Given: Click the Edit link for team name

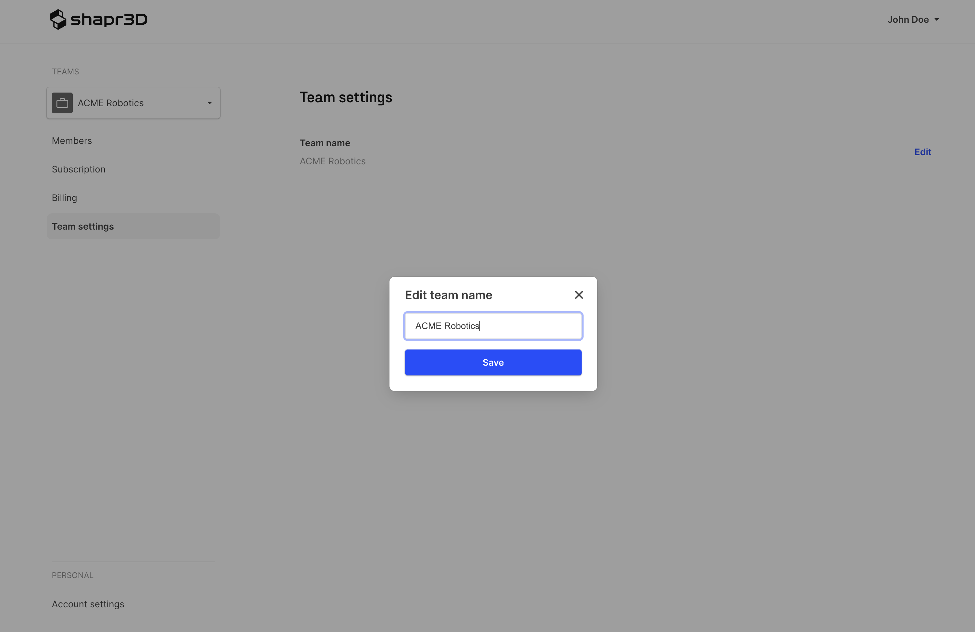Looking at the screenshot, I should pyautogui.click(x=922, y=152).
